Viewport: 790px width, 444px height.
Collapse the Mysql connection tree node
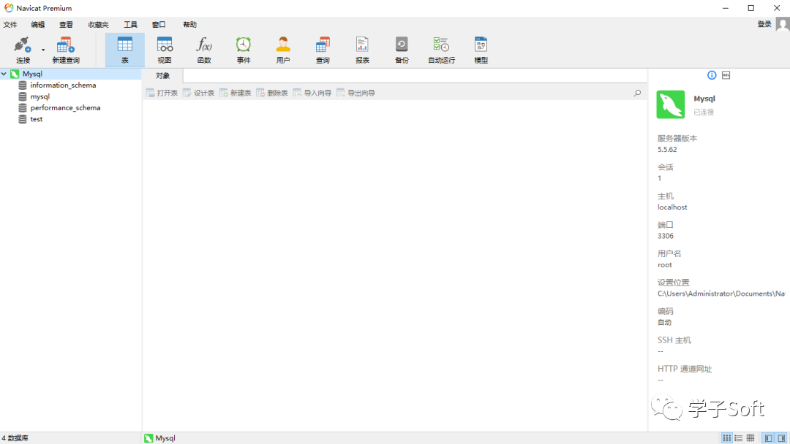pyautogui.click(x=4, y=74)
